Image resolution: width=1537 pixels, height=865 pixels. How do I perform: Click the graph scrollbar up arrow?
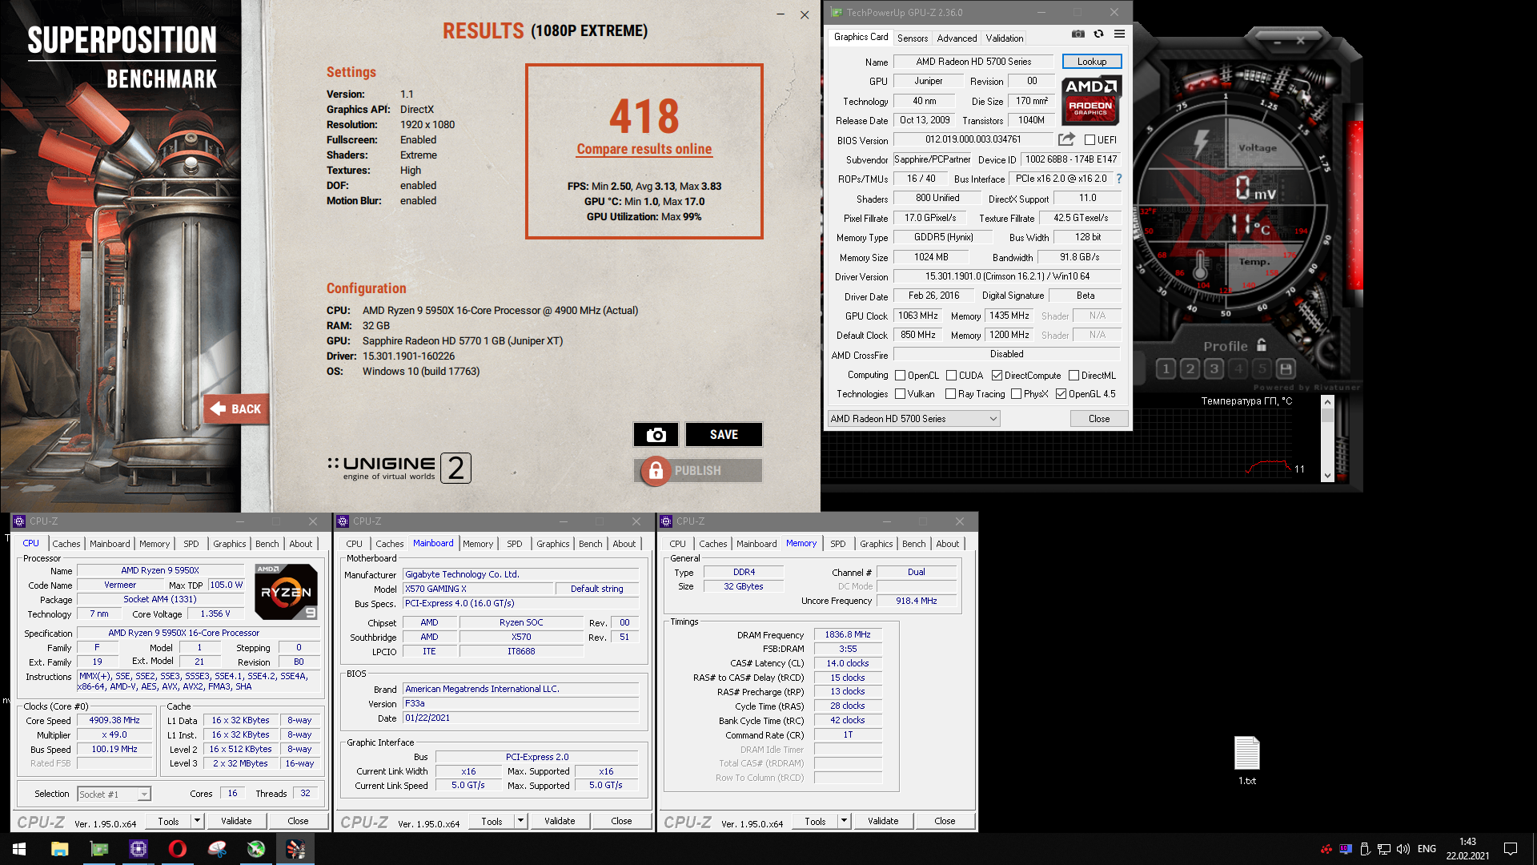point(1327,402)
